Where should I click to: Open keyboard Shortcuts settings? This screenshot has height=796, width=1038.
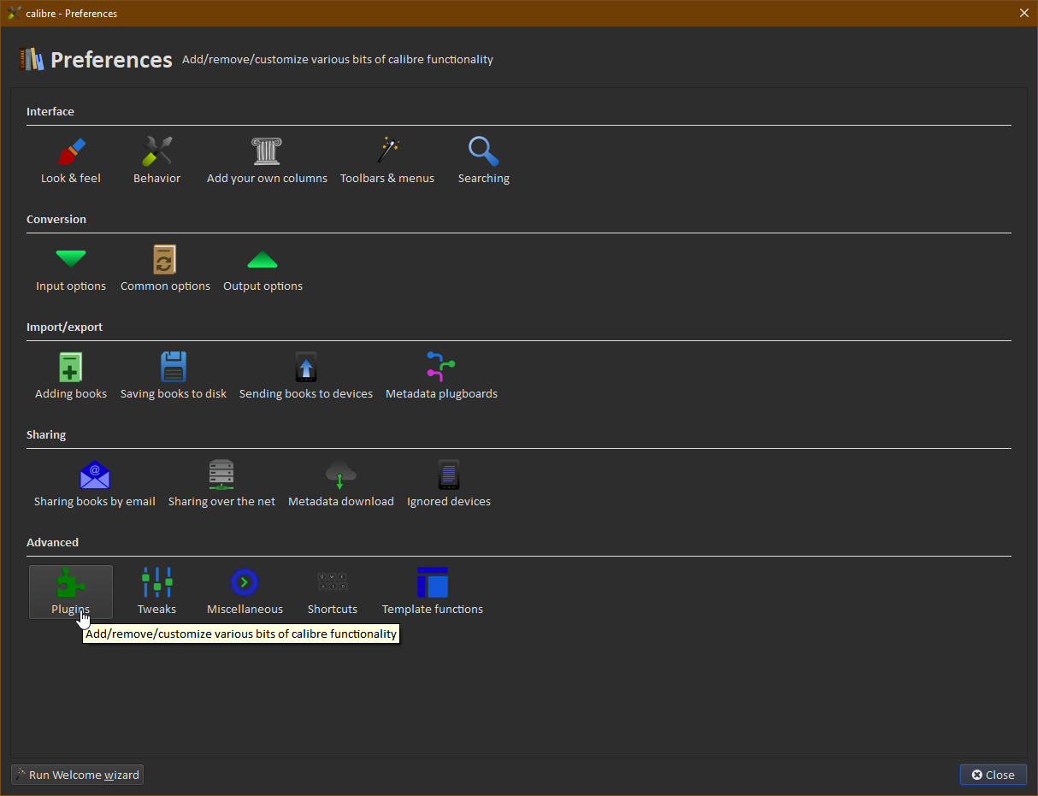pyautogui.click(x=333, y=592)
